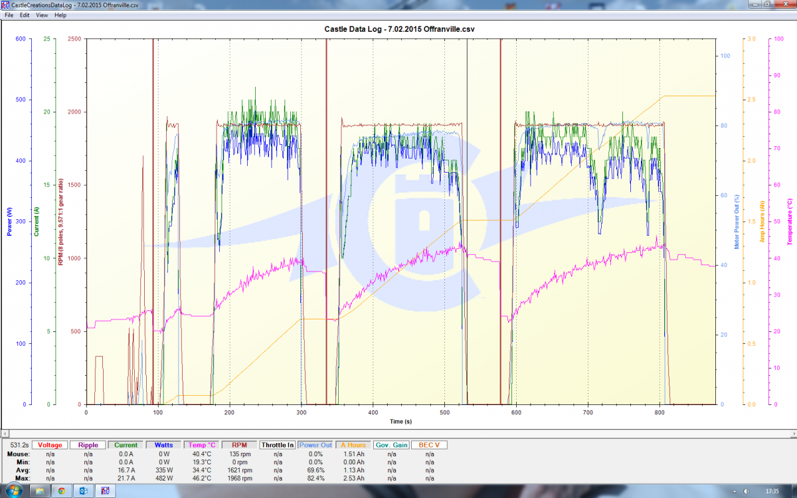Click the Max temperature value 46.2°C
This screenshot has height=498, width=797.
coord(201,478)
